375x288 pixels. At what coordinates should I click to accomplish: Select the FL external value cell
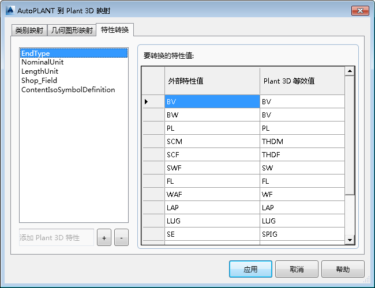pos(212,181)
